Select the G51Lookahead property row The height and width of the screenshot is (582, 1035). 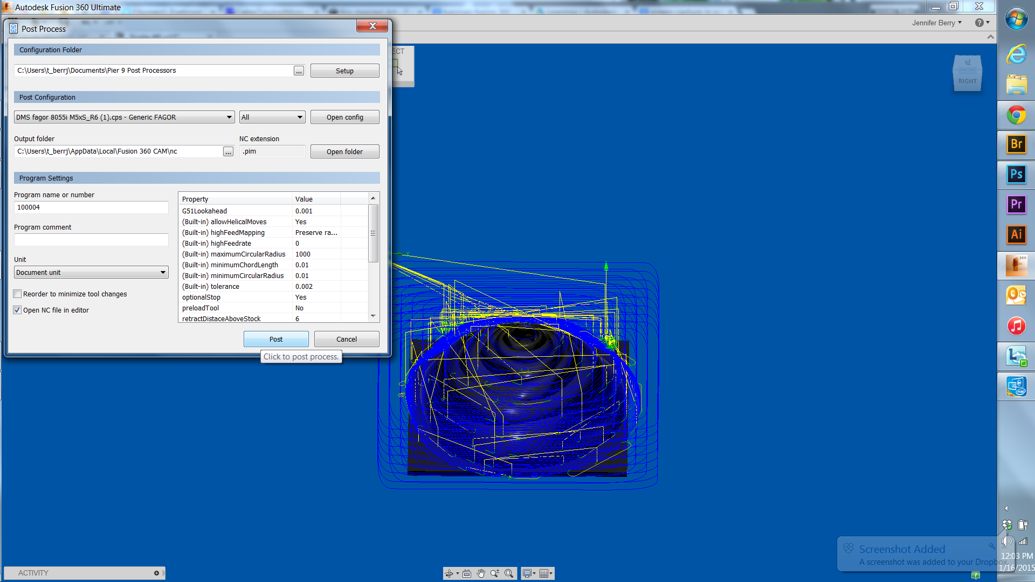tap(273, 211)
